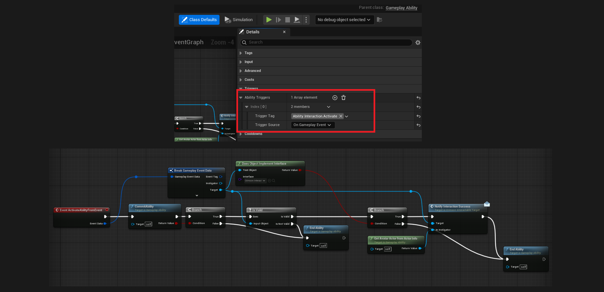
Task: Click the Is Not Valid exec pin
Action: (x=292, y=224)
